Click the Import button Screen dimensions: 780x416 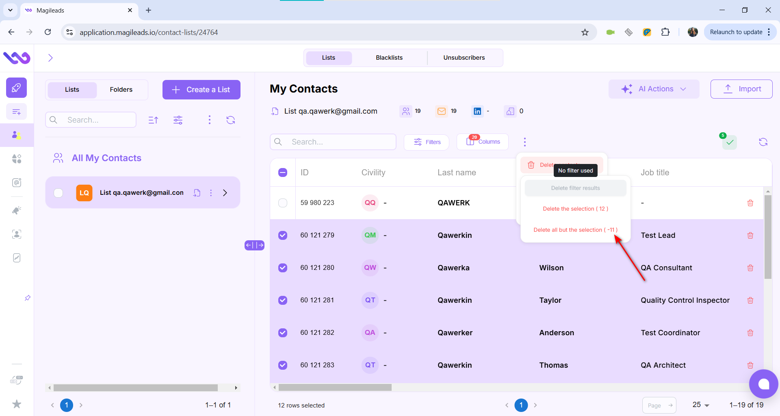click(x=741, y=89)
